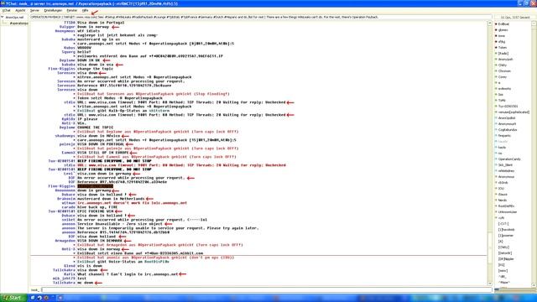
Task: Select OperationCandy in the user list
Action: 509,159
